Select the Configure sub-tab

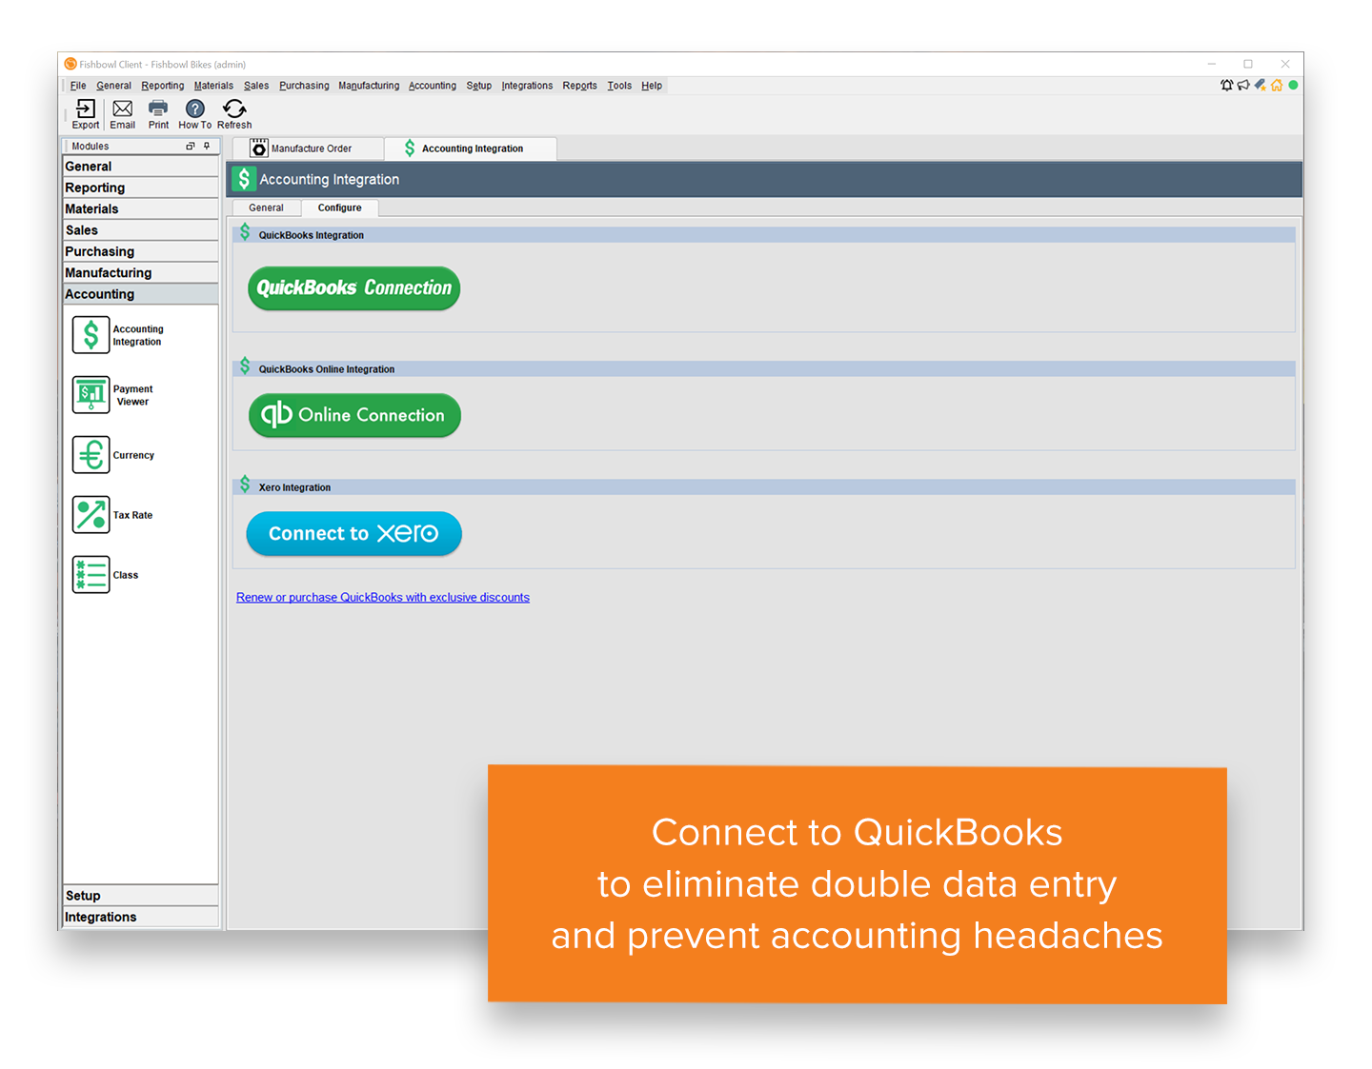[x=339, y=208]
